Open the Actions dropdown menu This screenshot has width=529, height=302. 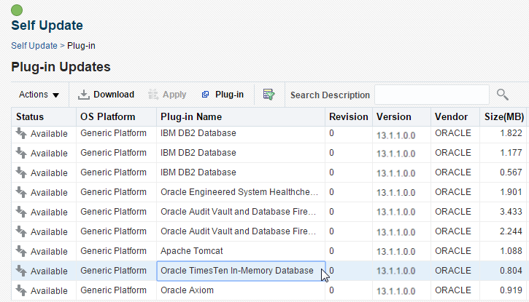click(39, 95)
